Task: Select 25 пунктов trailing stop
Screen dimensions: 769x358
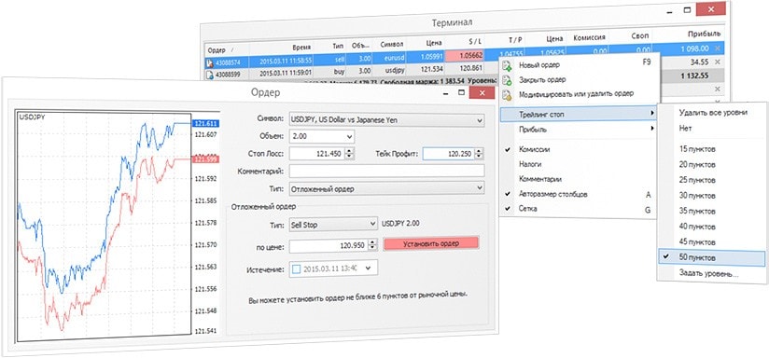Action: [697, 180]
